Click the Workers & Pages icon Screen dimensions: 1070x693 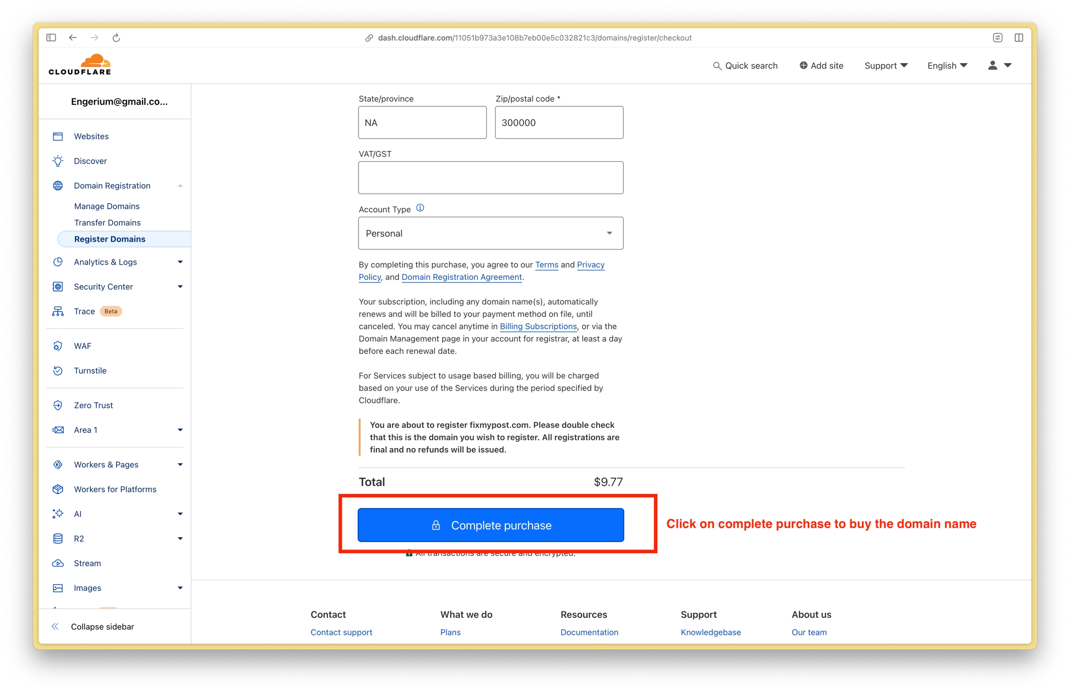58,464
